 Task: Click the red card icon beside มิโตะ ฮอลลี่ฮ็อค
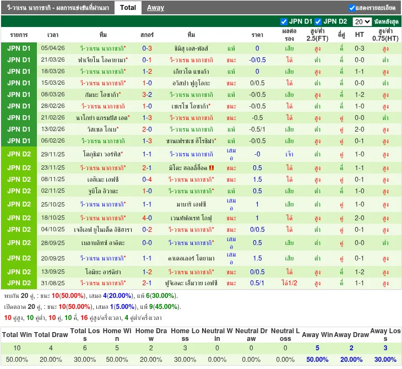(x=211, y=167)
